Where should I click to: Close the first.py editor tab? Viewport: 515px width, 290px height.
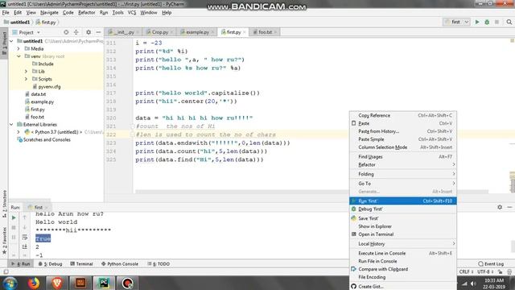[x=245, y=32]
